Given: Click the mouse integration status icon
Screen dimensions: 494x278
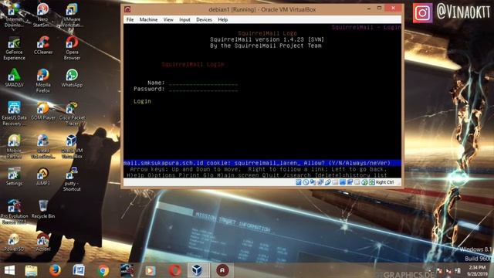Looking at the screenshot, I should click(x=364, y=182).
